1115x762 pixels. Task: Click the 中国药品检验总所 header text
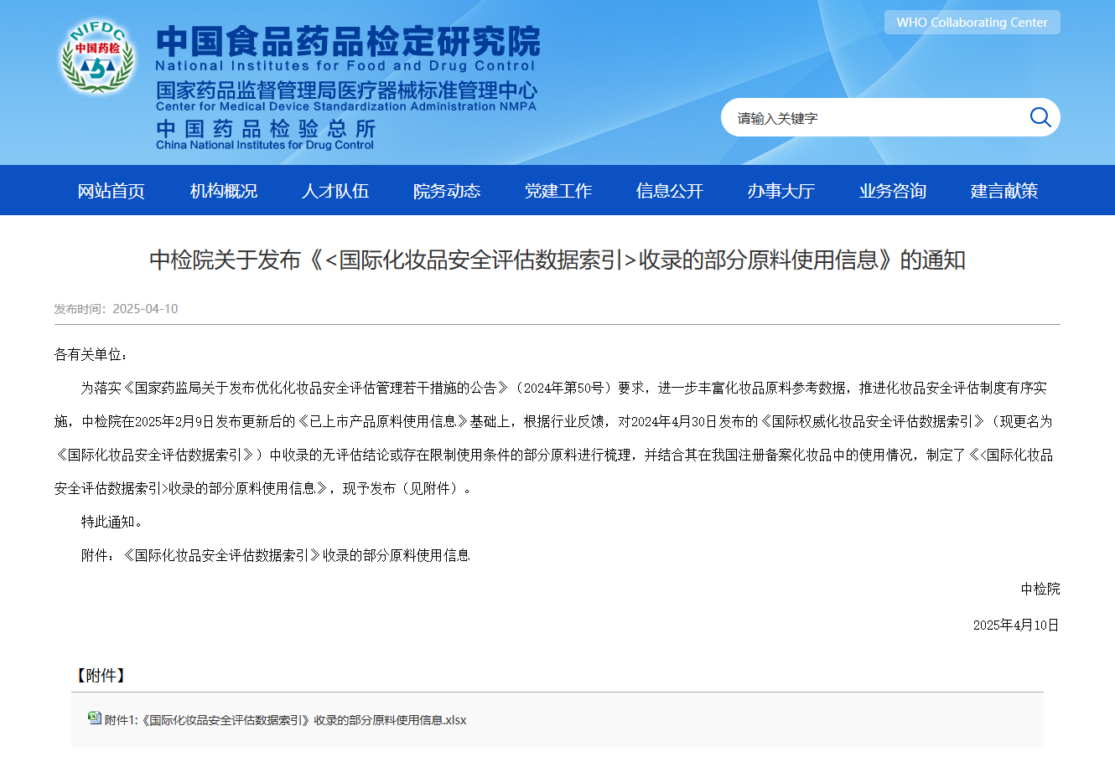[x=266, y=129]
